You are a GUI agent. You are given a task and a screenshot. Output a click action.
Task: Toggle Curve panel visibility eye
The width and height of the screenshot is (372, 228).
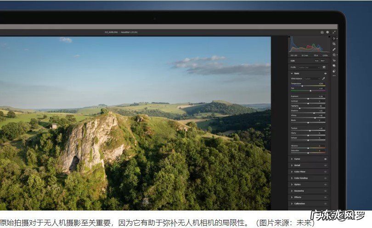[x=325, y=159]
